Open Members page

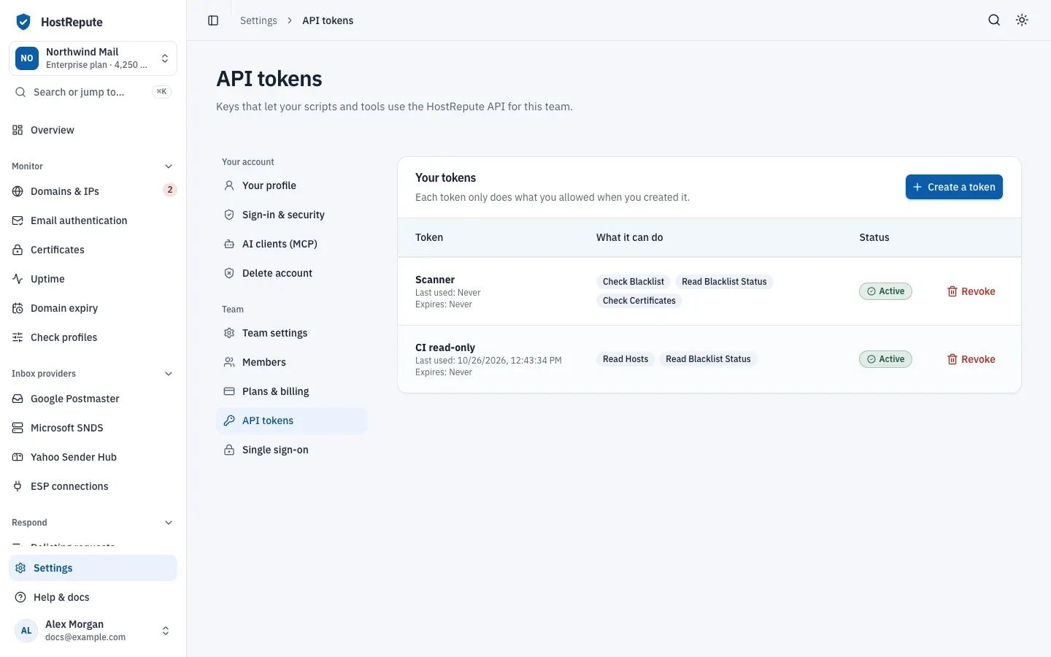click(292, 362)
